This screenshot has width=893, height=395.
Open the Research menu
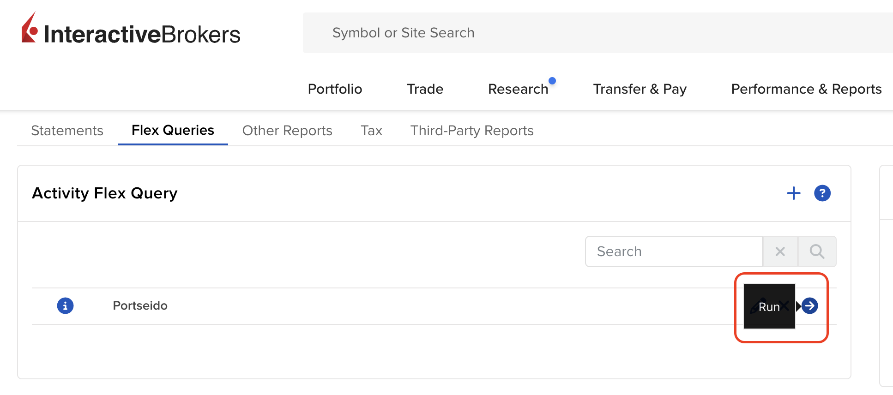coord(518,89)
